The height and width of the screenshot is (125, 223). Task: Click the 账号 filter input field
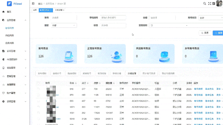(x=64, y=18)
